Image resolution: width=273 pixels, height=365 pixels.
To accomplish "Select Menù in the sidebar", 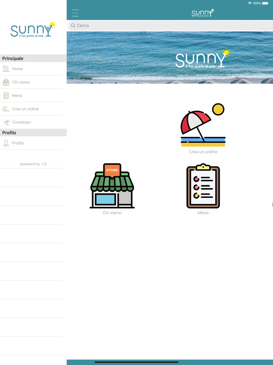I will 31,95.
